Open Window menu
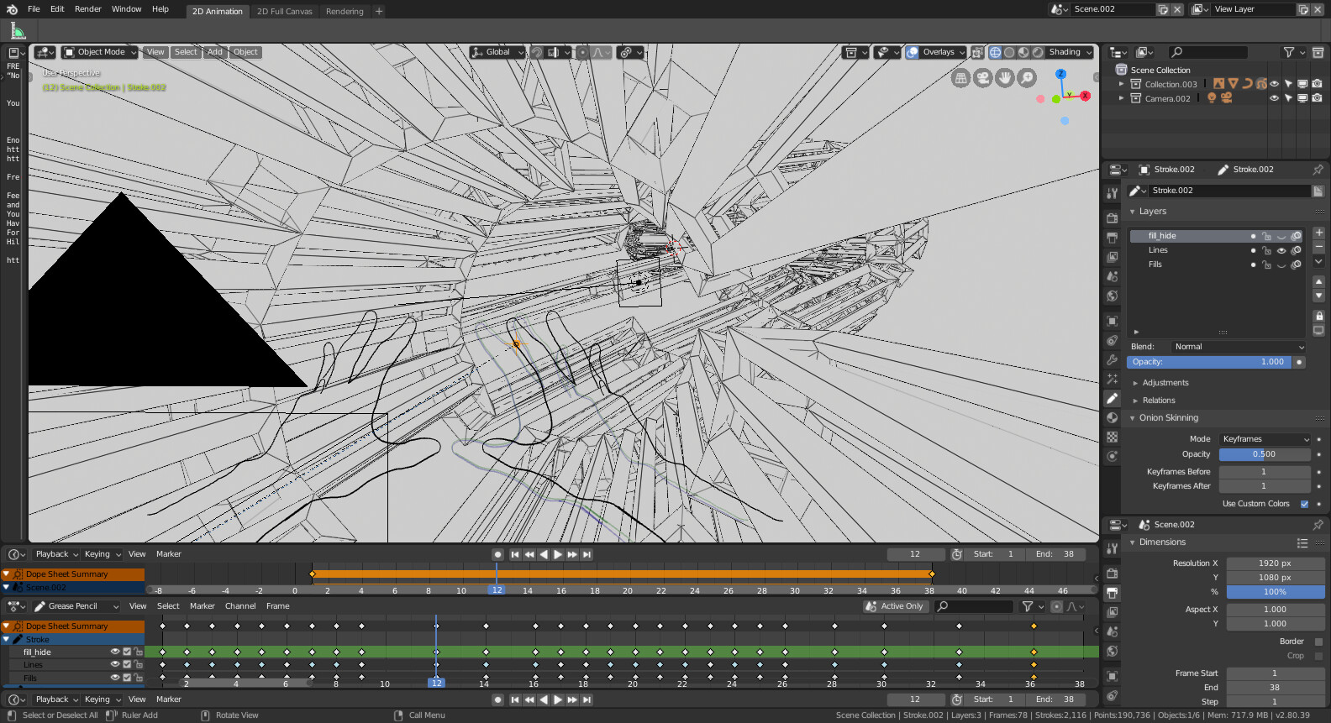The image size is (1331, 723). coord(126,9)
